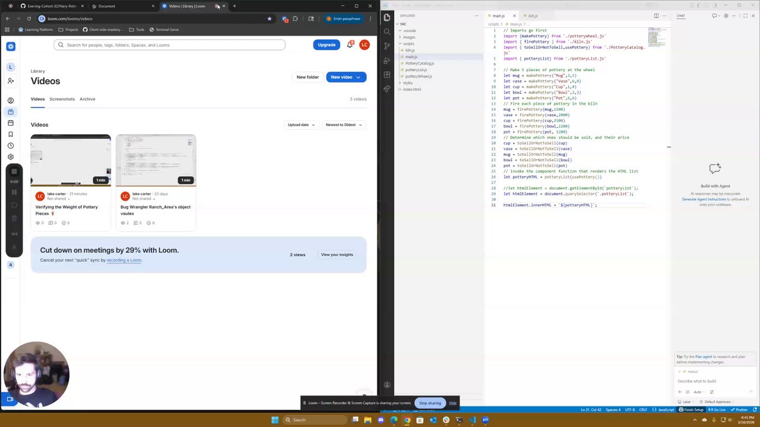Open Watch Later bookmark icon in Loom sidebar
The width and height of the screenshot is (760, 427).
pos(10,134)
